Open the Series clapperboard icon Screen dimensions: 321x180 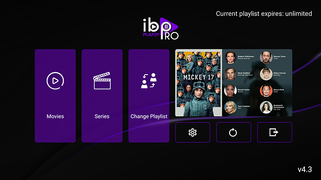coord(102,80)
